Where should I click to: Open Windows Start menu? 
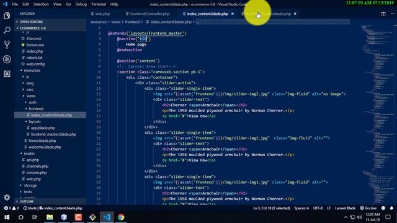point(7,217)
